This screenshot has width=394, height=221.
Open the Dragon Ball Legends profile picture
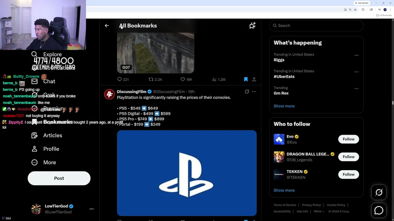279,157
